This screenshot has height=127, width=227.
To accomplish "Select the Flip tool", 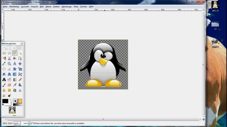I will pyautogui.click(x=15, y=74).
